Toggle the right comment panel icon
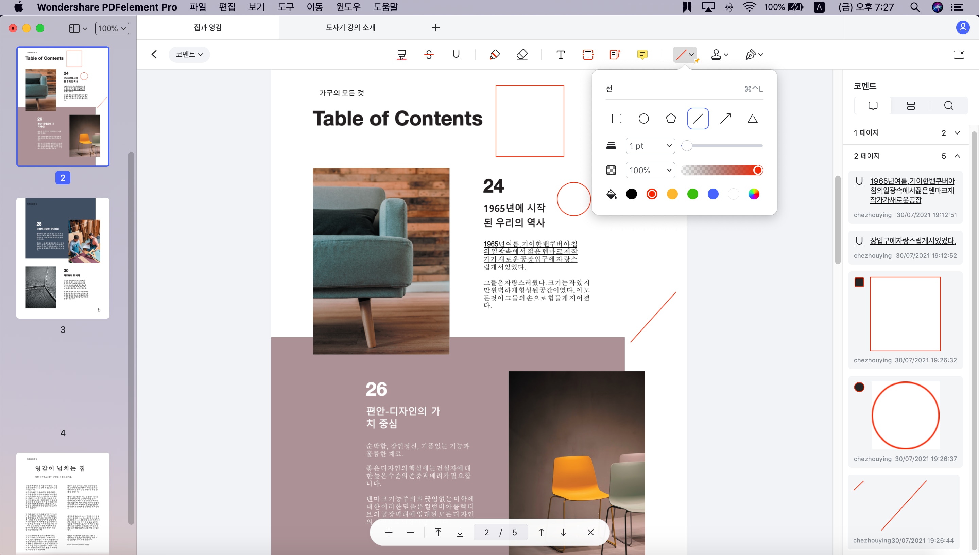Image resolution: width=979 pixels, height=555 pixels. click(959, 54)
